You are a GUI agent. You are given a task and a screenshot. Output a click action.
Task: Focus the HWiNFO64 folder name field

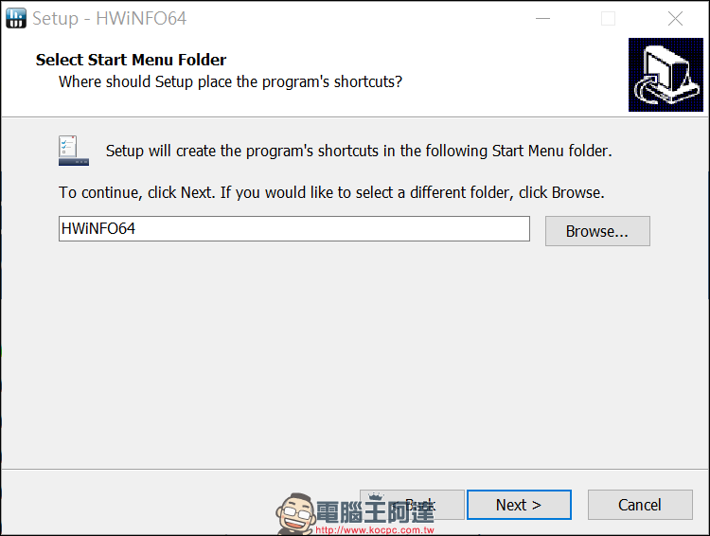pos(293,228)
